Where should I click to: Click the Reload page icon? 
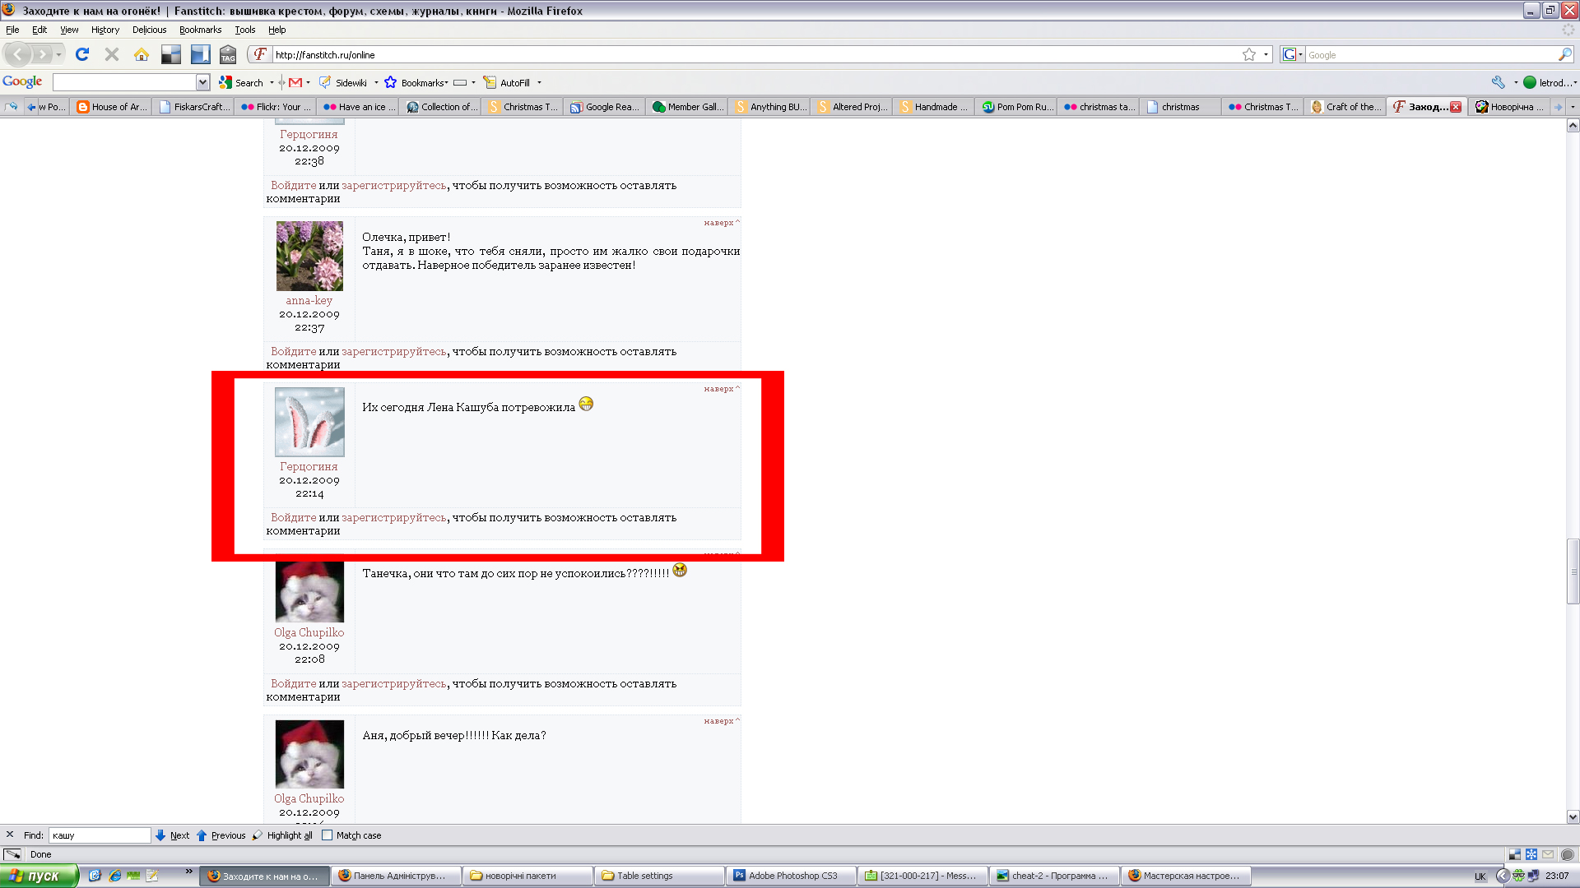[x=82, y=54]
